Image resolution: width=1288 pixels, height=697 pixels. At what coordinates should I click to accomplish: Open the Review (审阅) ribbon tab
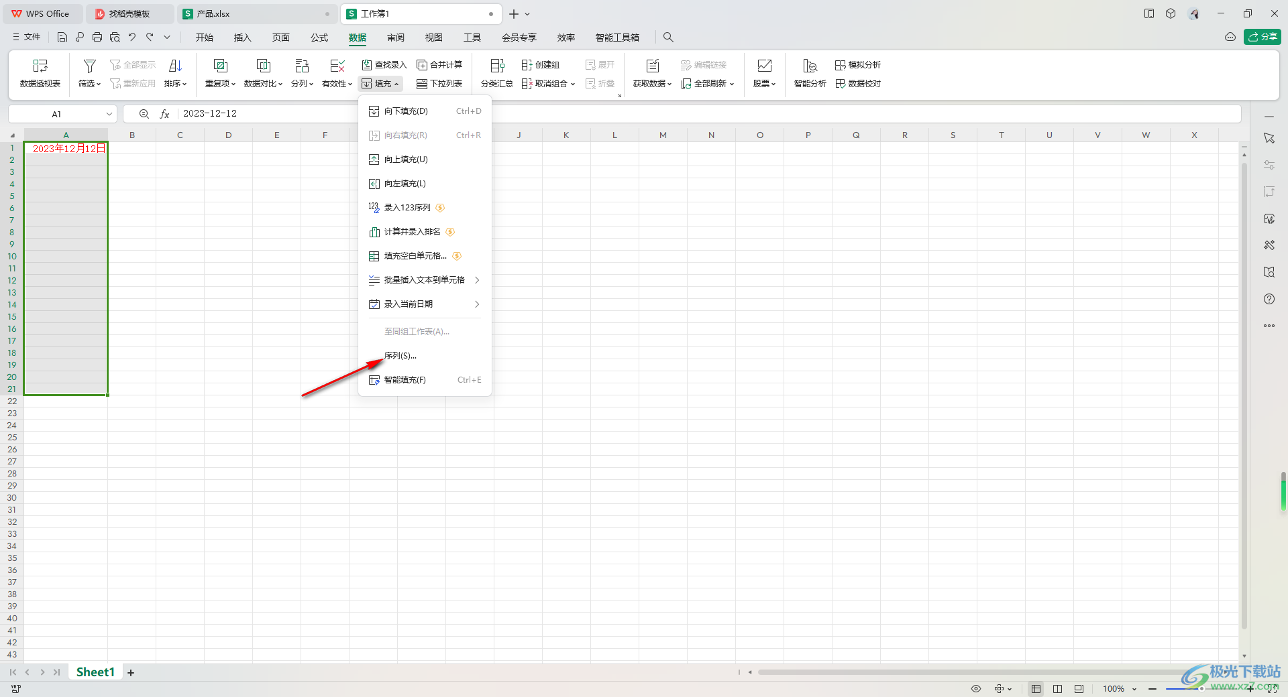click(x=396, y=38)
